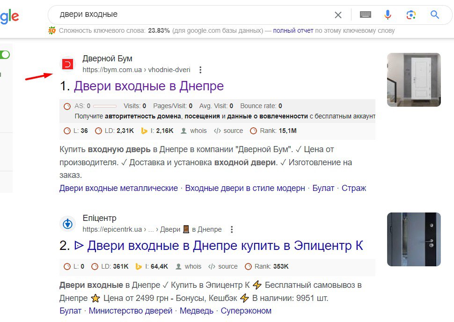Click the AS authority score icon
The image size is (454, 322).
[x=67, y=106]
